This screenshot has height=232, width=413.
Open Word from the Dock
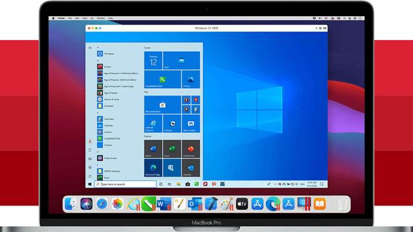pos(164,204)
